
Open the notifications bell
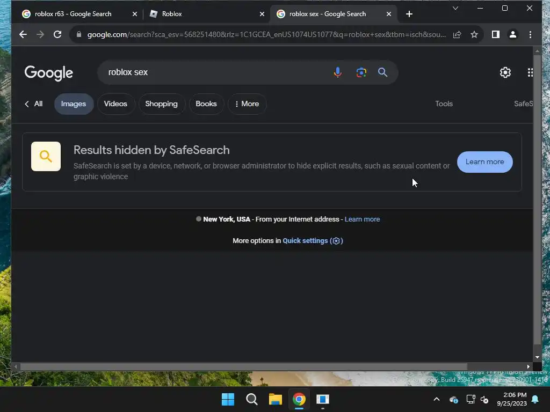click(535, 399)
